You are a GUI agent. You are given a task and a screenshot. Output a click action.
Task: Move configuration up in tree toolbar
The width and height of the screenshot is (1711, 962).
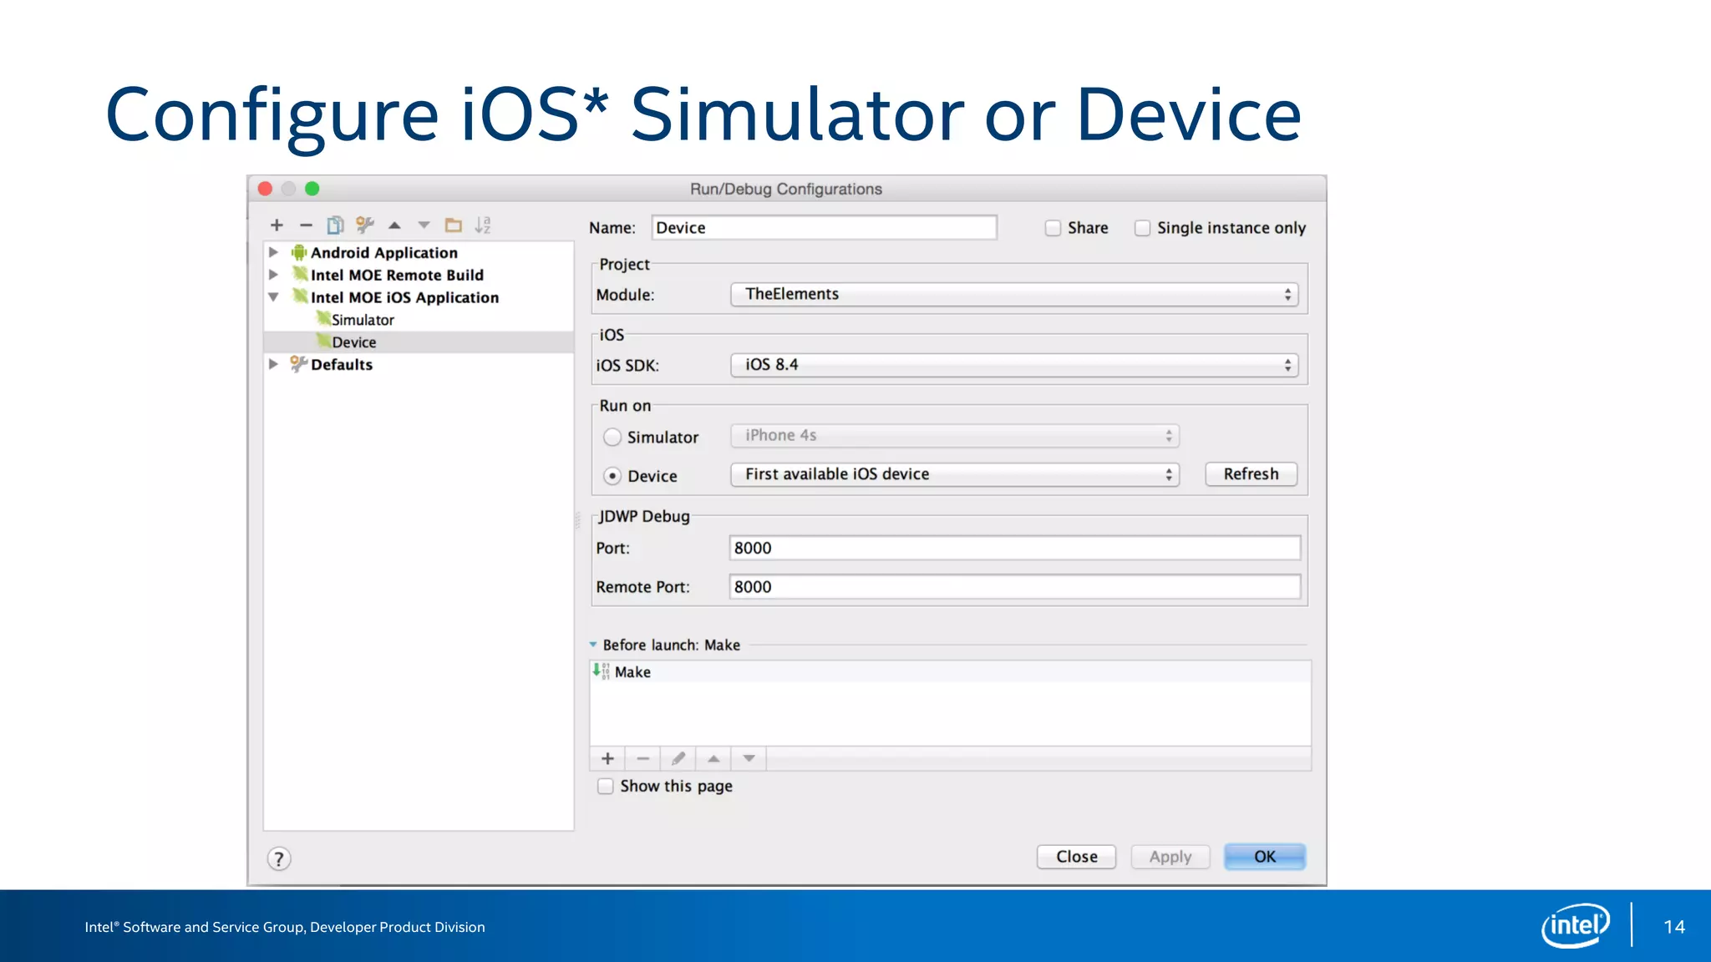tap(394, 225)
